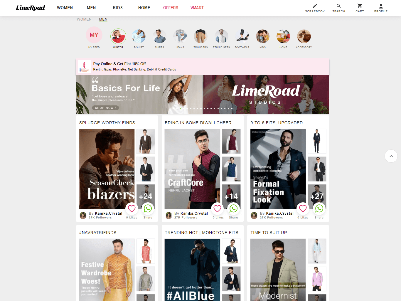Viewport: 401px width, 301px height.
Task: Open the blue Nehru jacket thumbnail
Action: point(231,169)
